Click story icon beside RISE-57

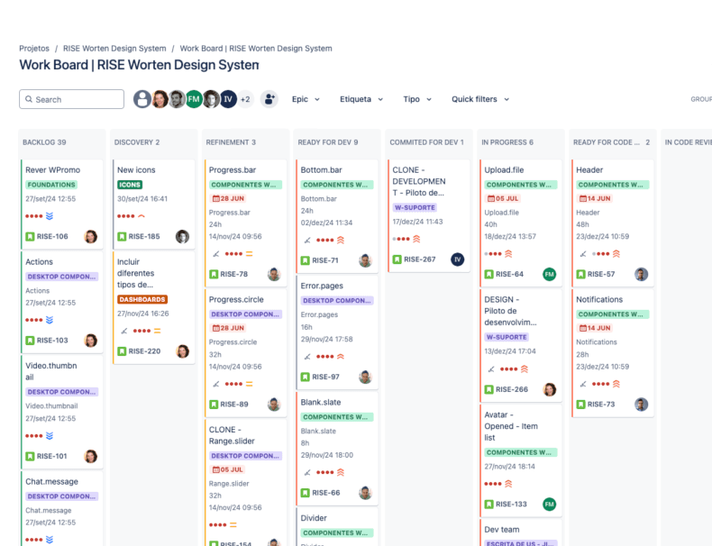coord(580,274)
